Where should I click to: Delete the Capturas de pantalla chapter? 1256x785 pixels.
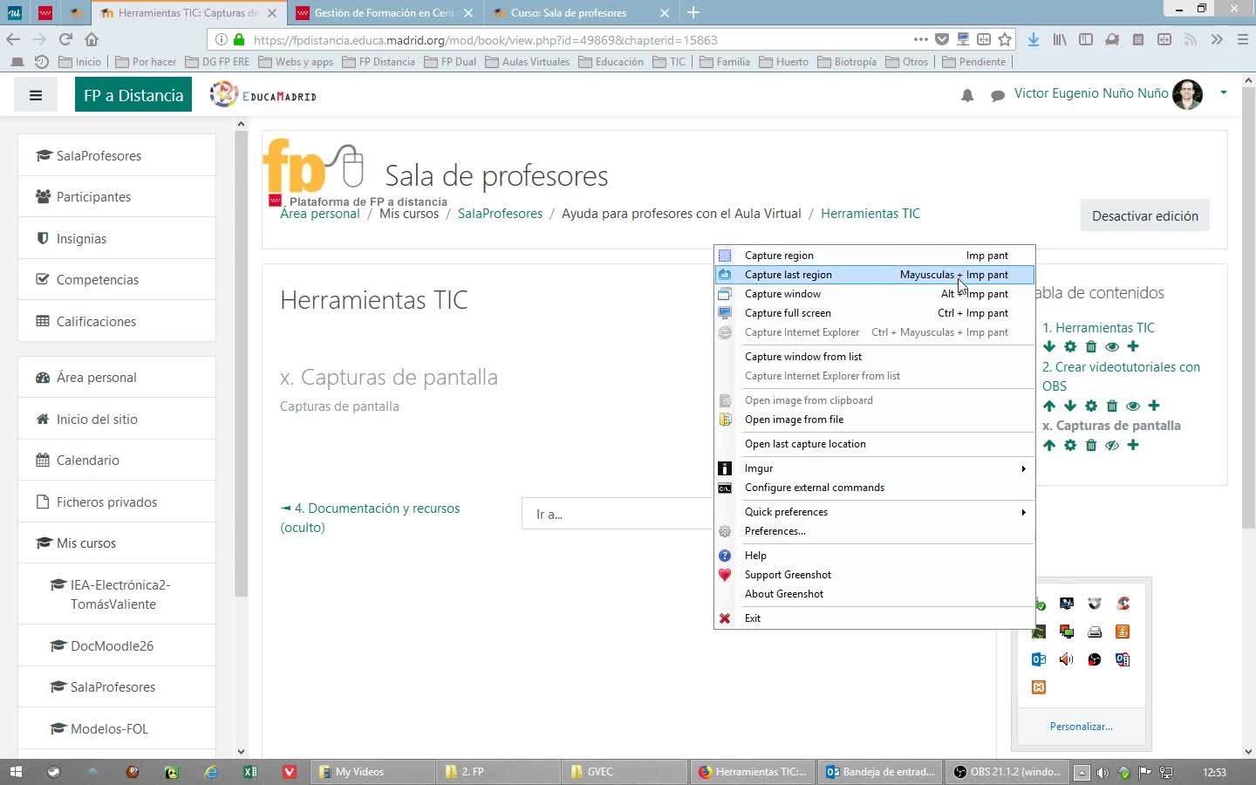1091,445
